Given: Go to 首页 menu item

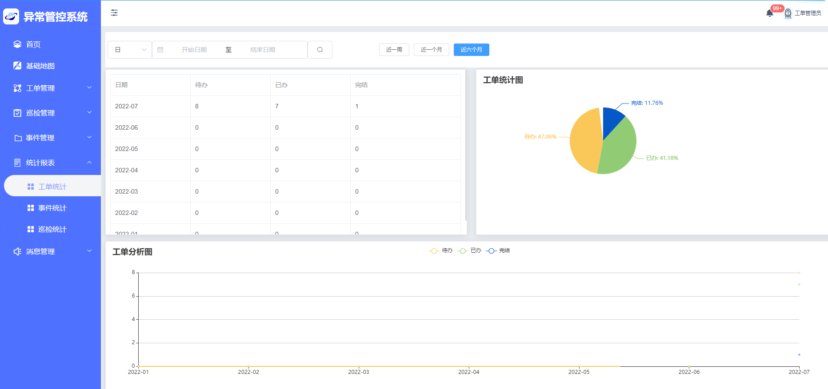Looking at the screenshot, I should coord(50,44).
